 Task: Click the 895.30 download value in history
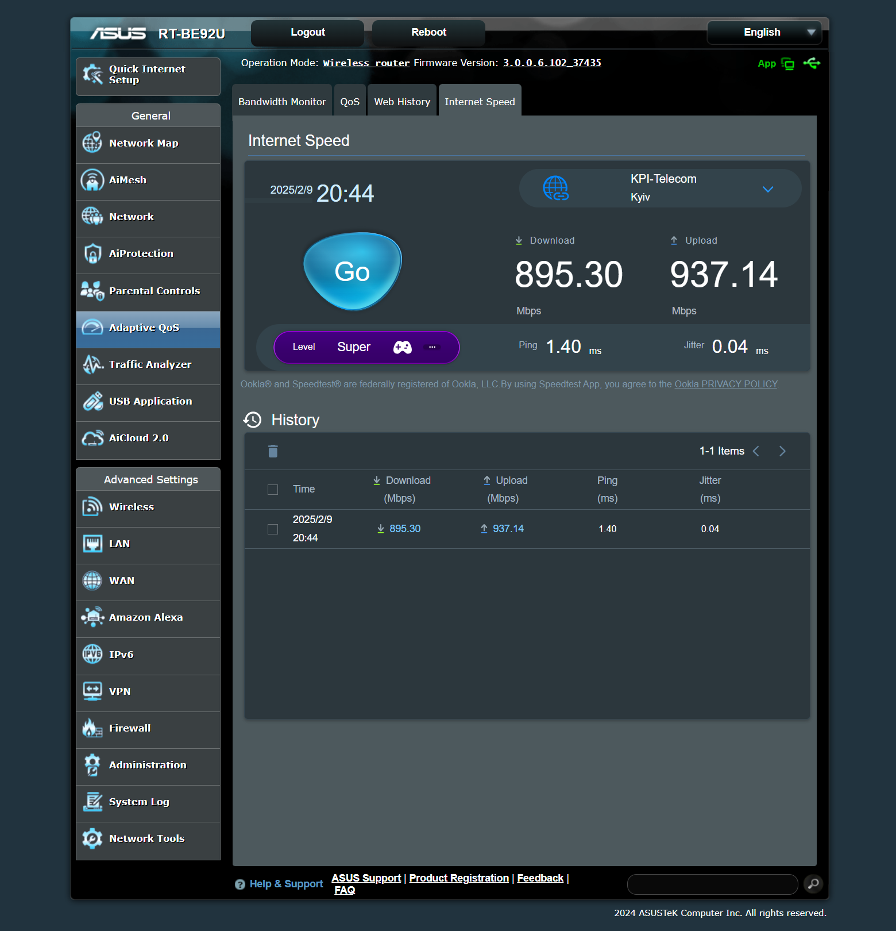point(405,529)
